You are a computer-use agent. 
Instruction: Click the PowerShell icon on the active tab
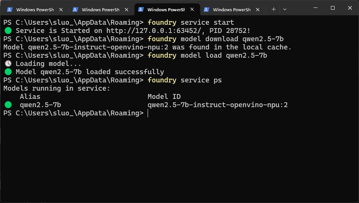click(141, 9)
